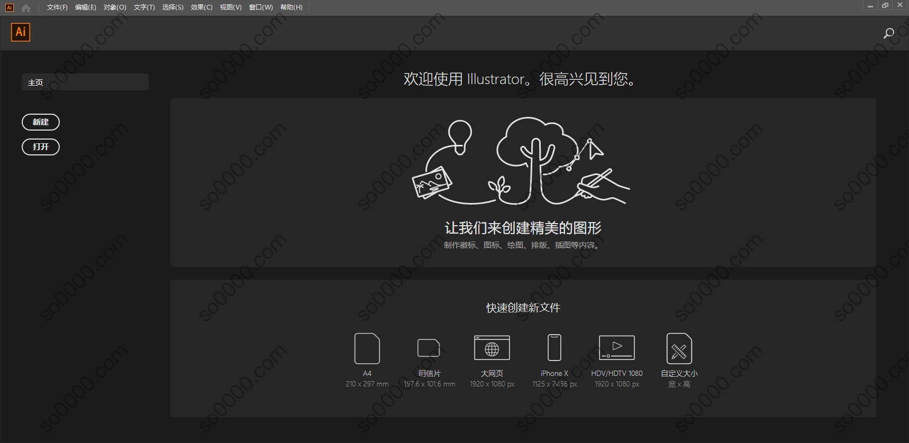Close the Illustrator window

(x=900, y=5)
